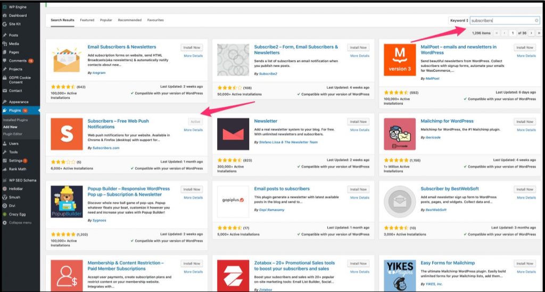The height and width of the screenshot is (292, 545).
Task: Open author link Subscribers.com
Action: click(106, 148)
